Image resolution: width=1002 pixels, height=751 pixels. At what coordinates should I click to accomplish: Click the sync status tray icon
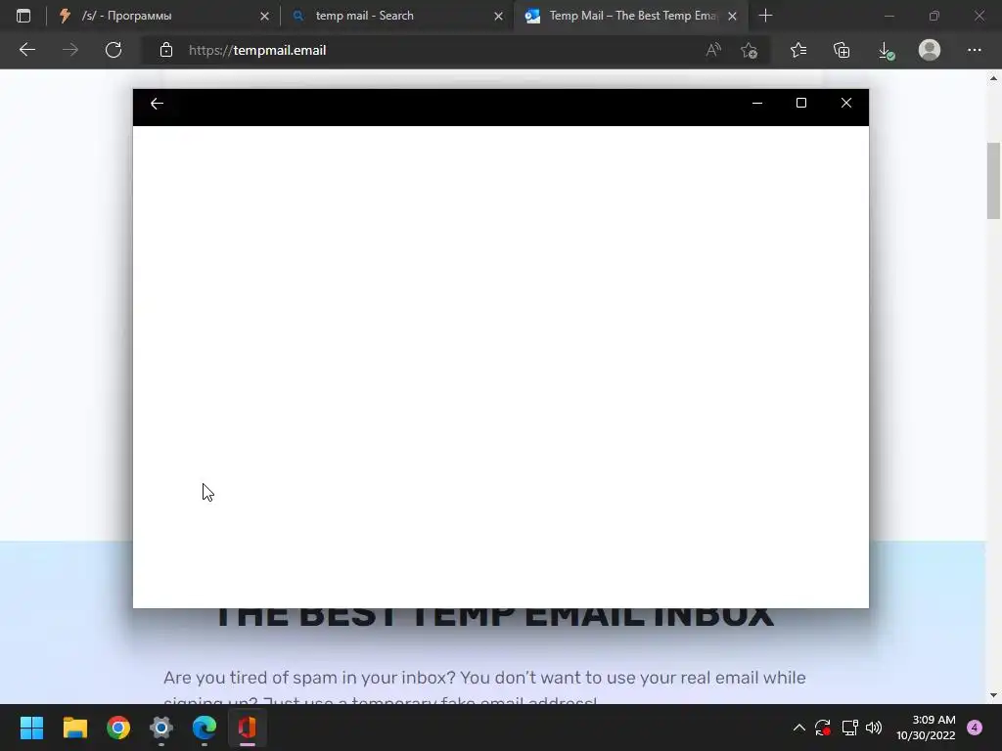click(823, 728)
